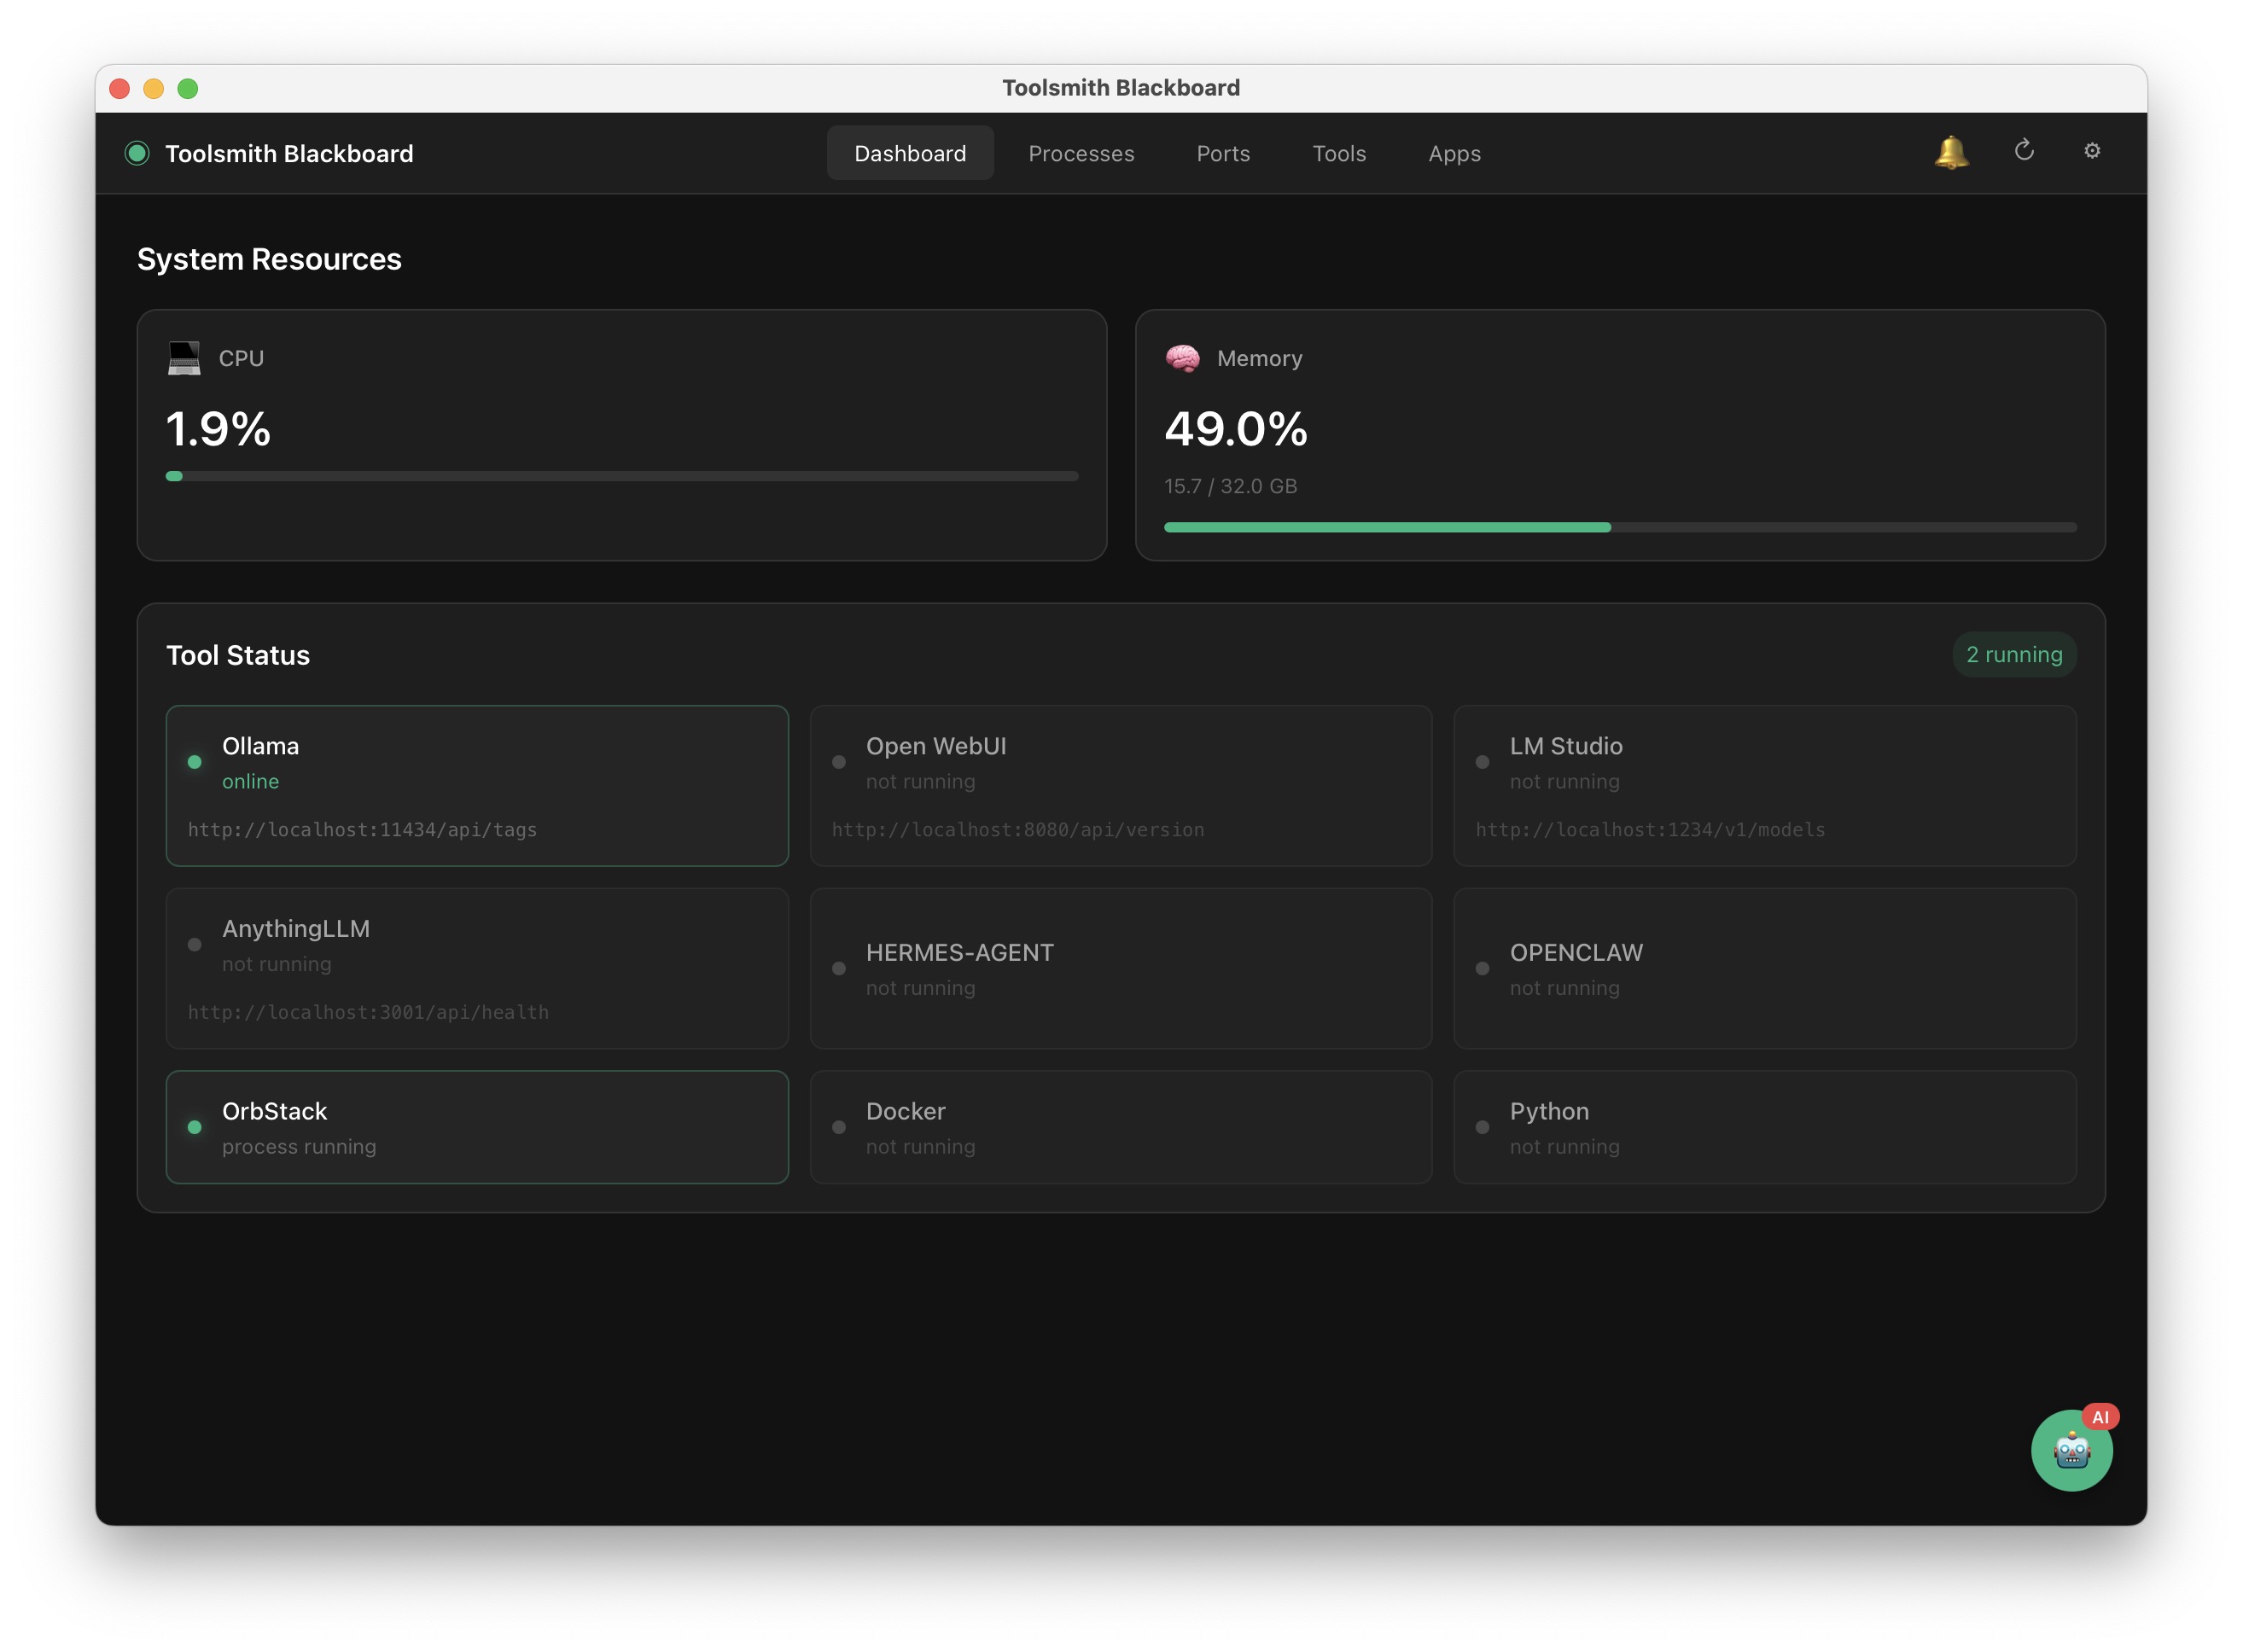2243x1652 pixels.
Task: Click the green status logo beside Toolsmith Blackboard
Action: tap(137, 153)
